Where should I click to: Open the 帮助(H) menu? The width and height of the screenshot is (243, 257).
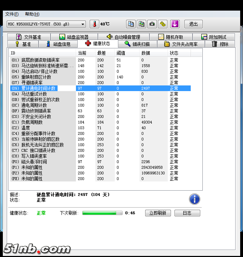tap(32, 14)
